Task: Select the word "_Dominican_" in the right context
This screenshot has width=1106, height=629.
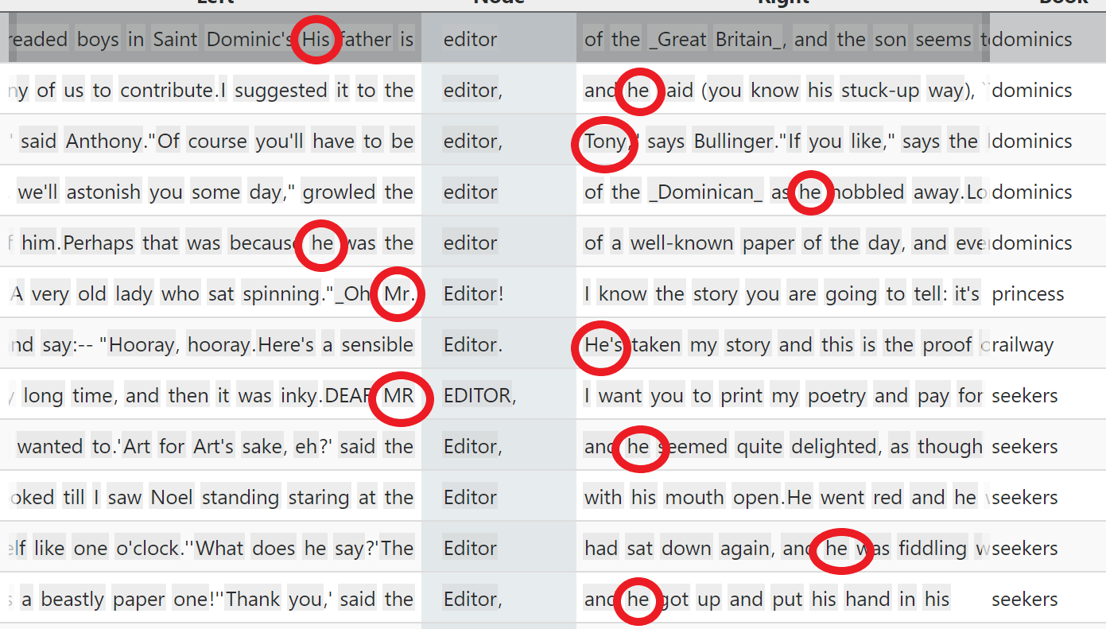Action: (x=706, y=192)
